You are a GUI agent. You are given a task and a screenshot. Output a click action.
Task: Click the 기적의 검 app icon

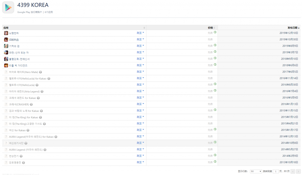pyautogui.click(x=6, y=46)
